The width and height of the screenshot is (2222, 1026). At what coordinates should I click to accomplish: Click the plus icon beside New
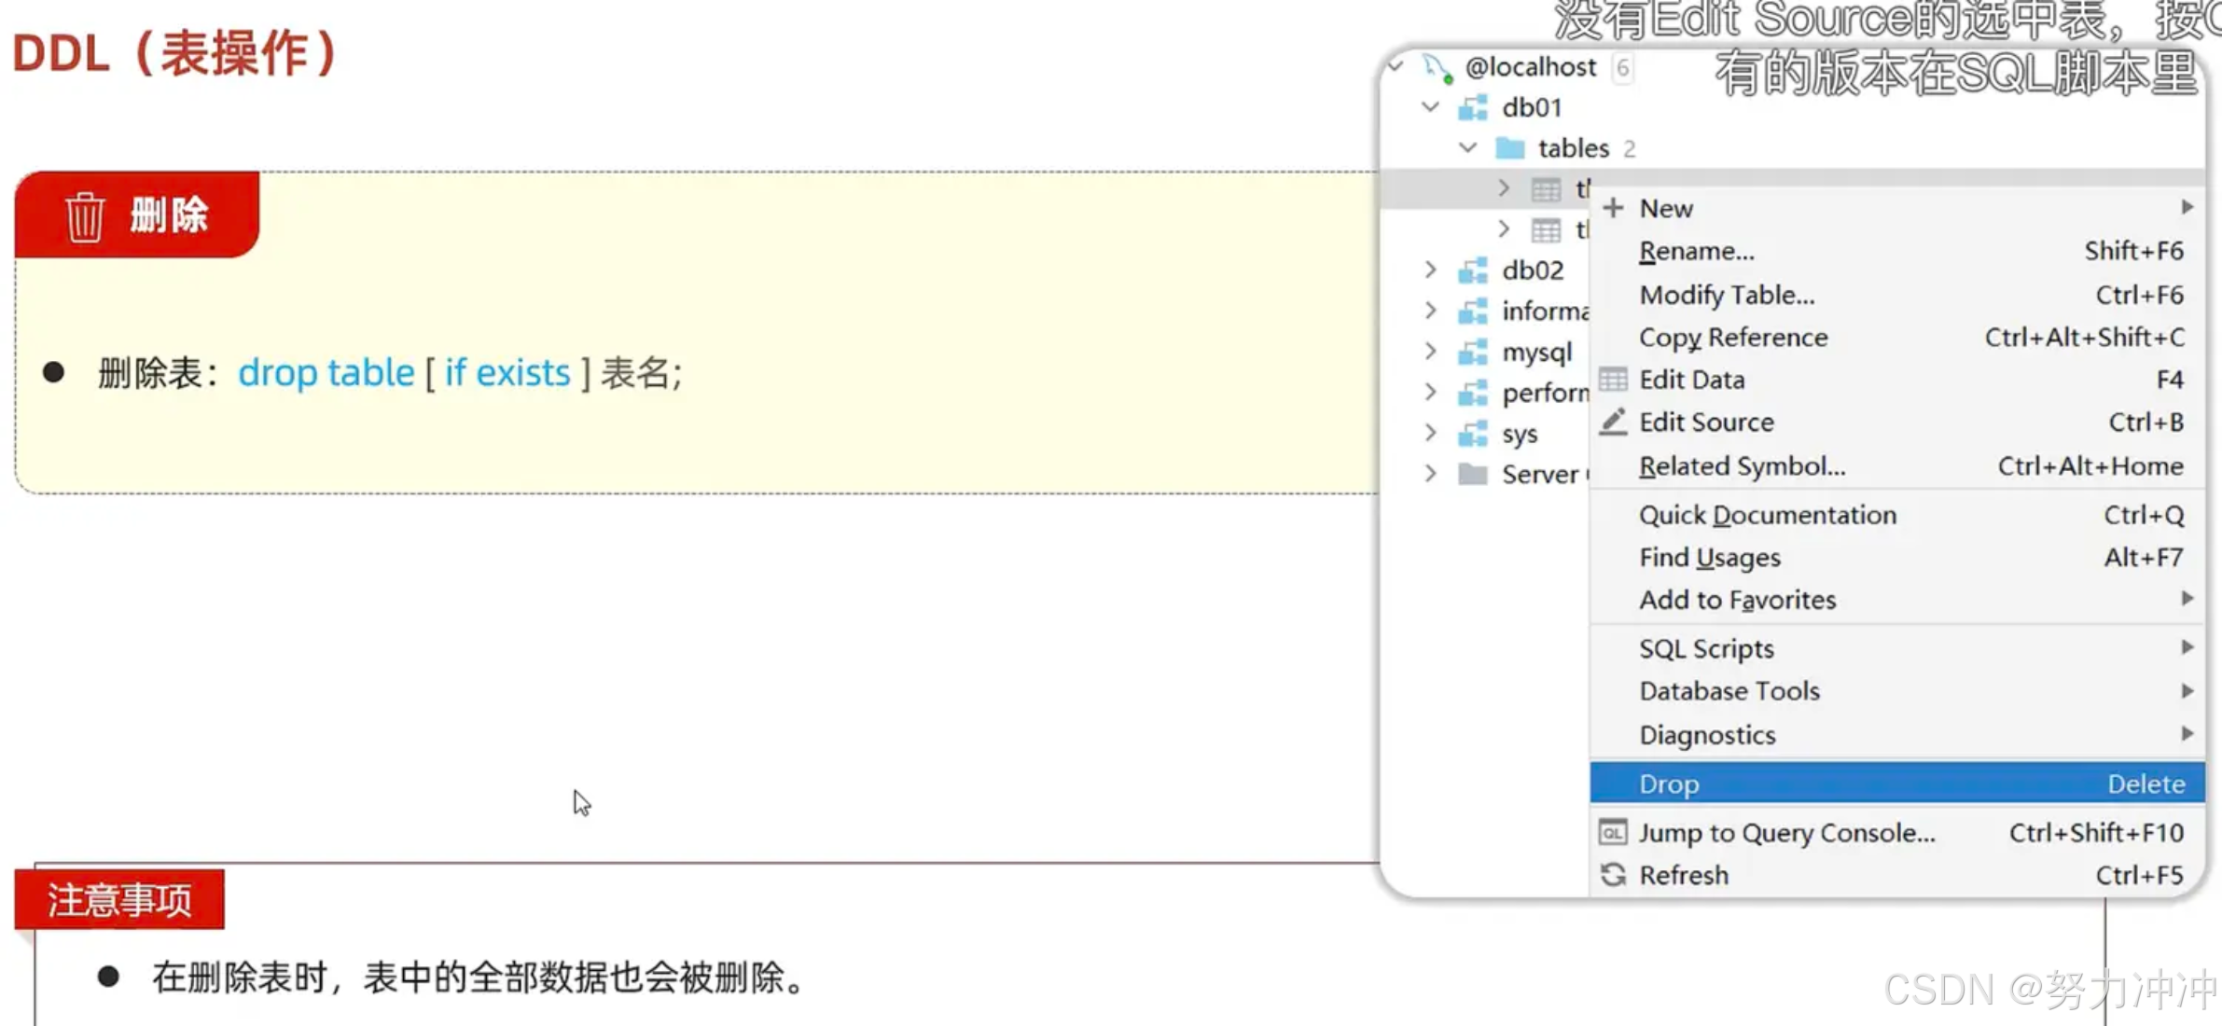tap(1613, 208)
